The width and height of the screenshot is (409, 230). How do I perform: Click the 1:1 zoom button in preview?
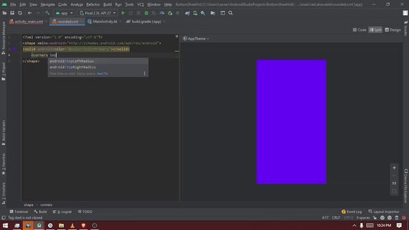pos(394,183)
